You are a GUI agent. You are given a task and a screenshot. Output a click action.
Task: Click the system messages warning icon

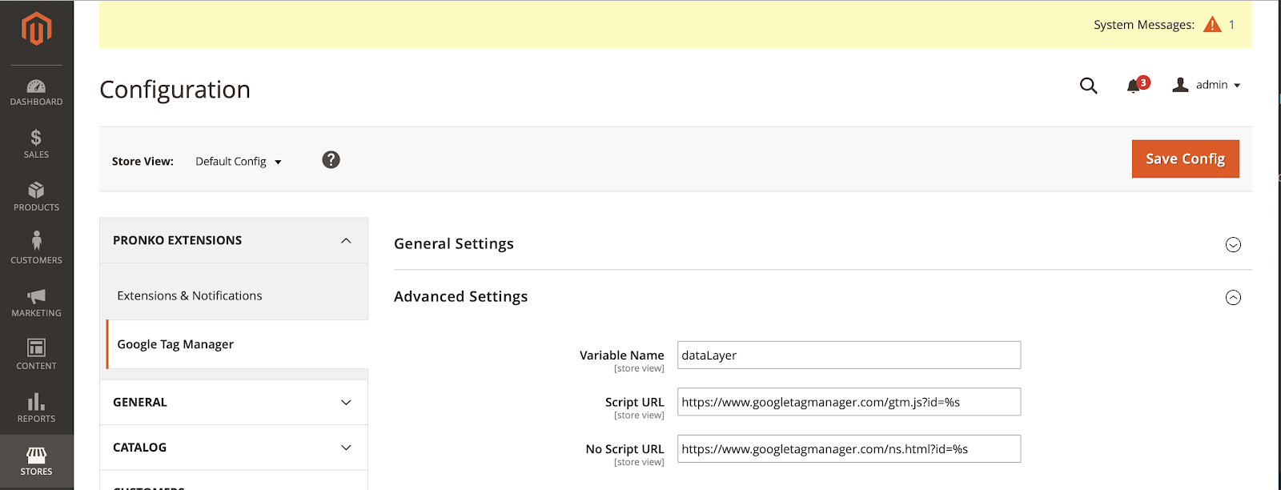1212,25
